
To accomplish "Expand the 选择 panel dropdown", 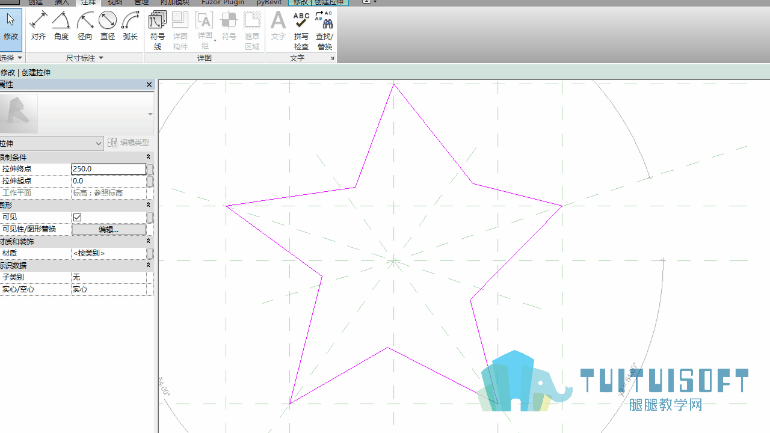I will pyautogui.click(x=19, y=58).
